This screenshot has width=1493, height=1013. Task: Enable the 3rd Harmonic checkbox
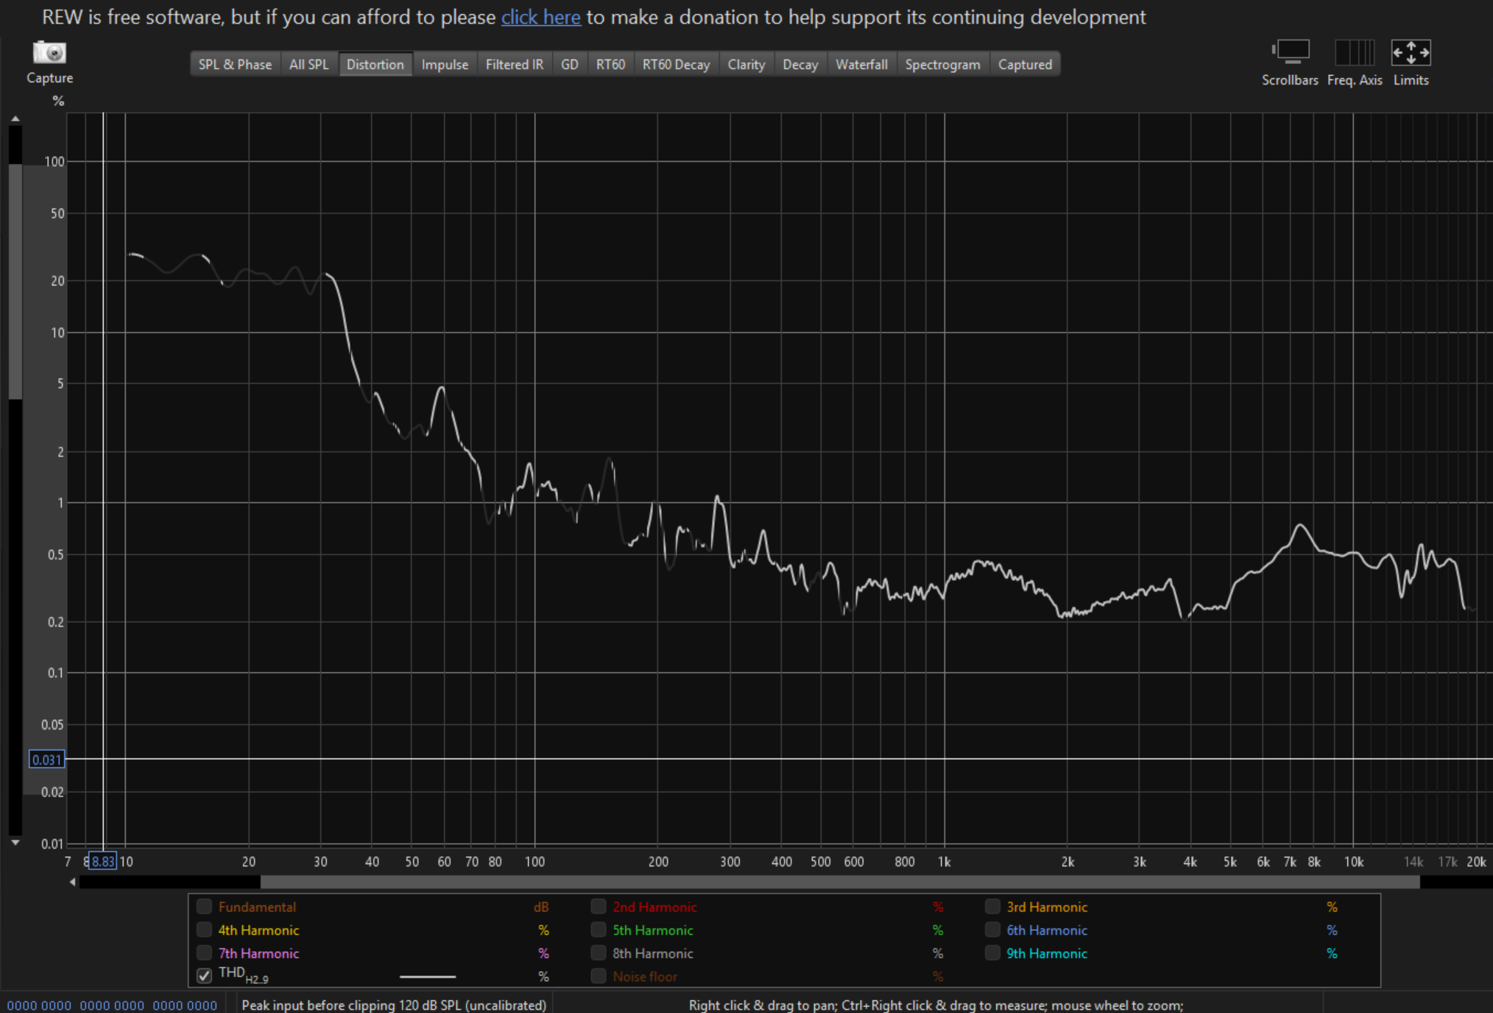992,907
